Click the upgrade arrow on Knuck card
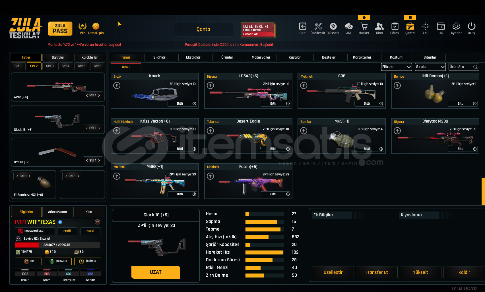485x292 pixels. pyautogui.click(x=117, y=85)
